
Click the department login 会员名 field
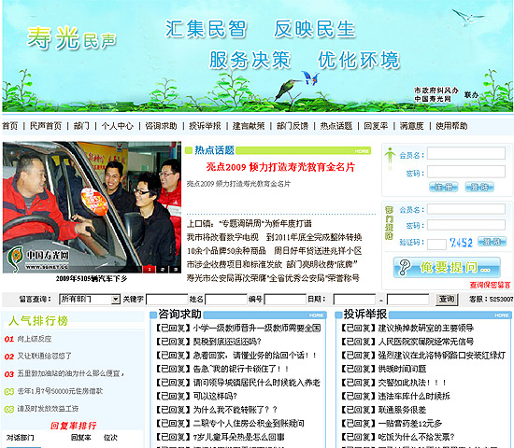tap(466, 209)
